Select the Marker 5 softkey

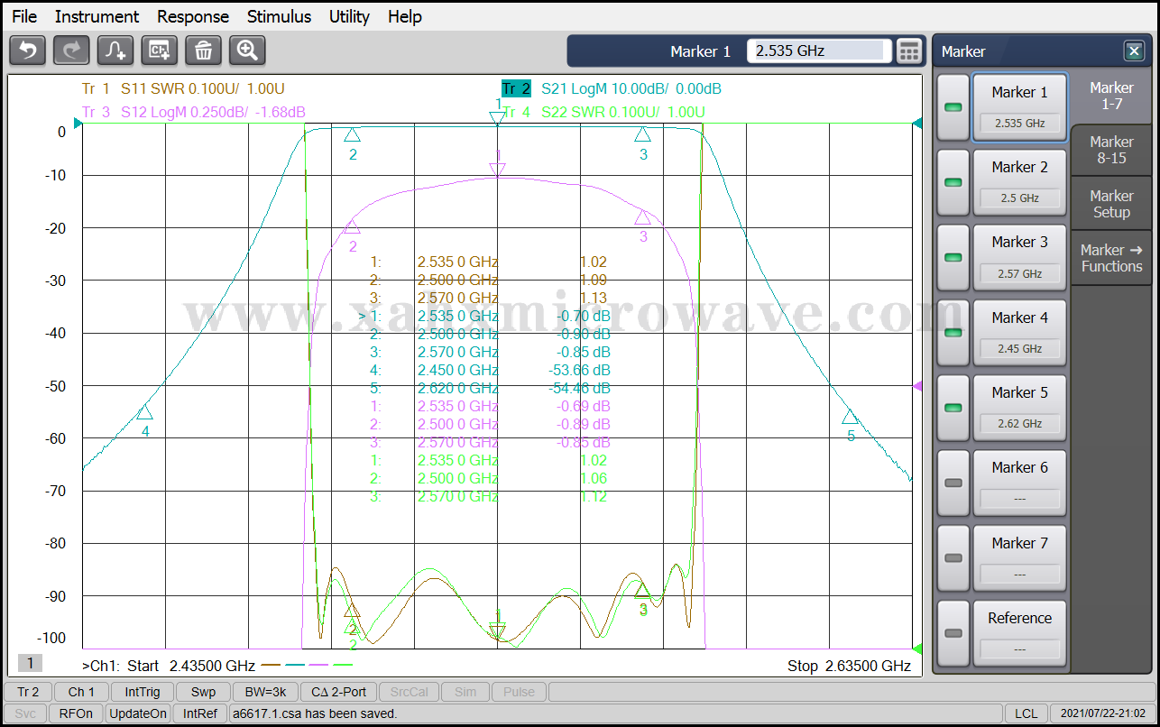tap(1019, 407)
